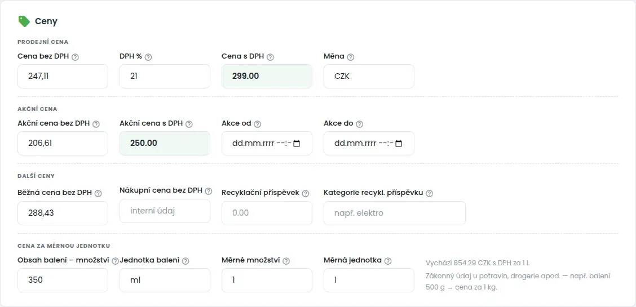Click help icon for Nákupní cena bez DPH
This screenshot has width=636, height=307.
click(x=209, y=191)
